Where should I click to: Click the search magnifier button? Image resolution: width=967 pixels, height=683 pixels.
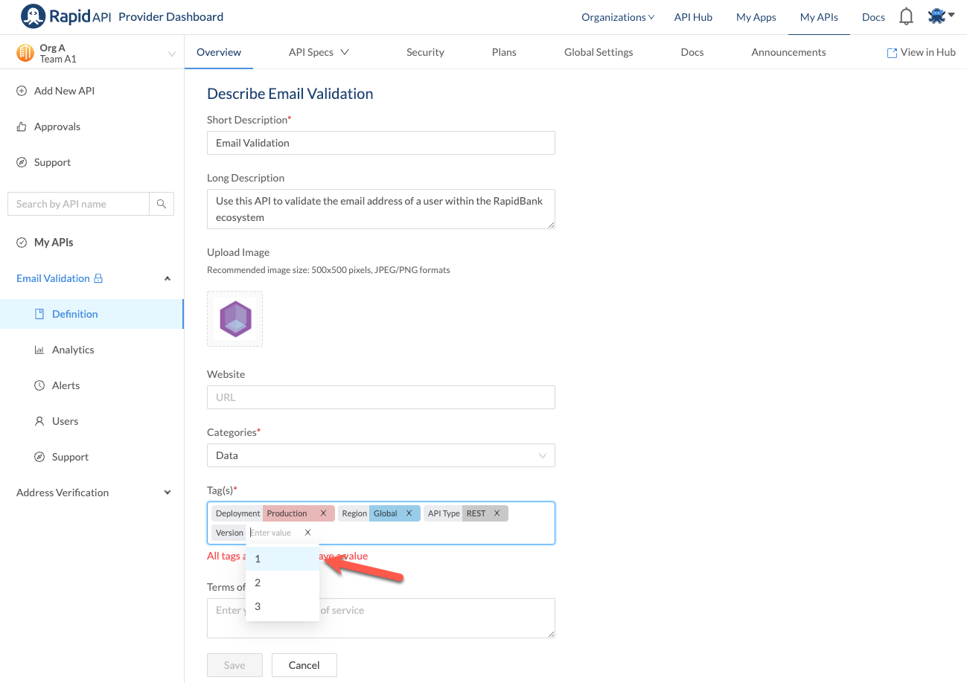pos(162,204)
